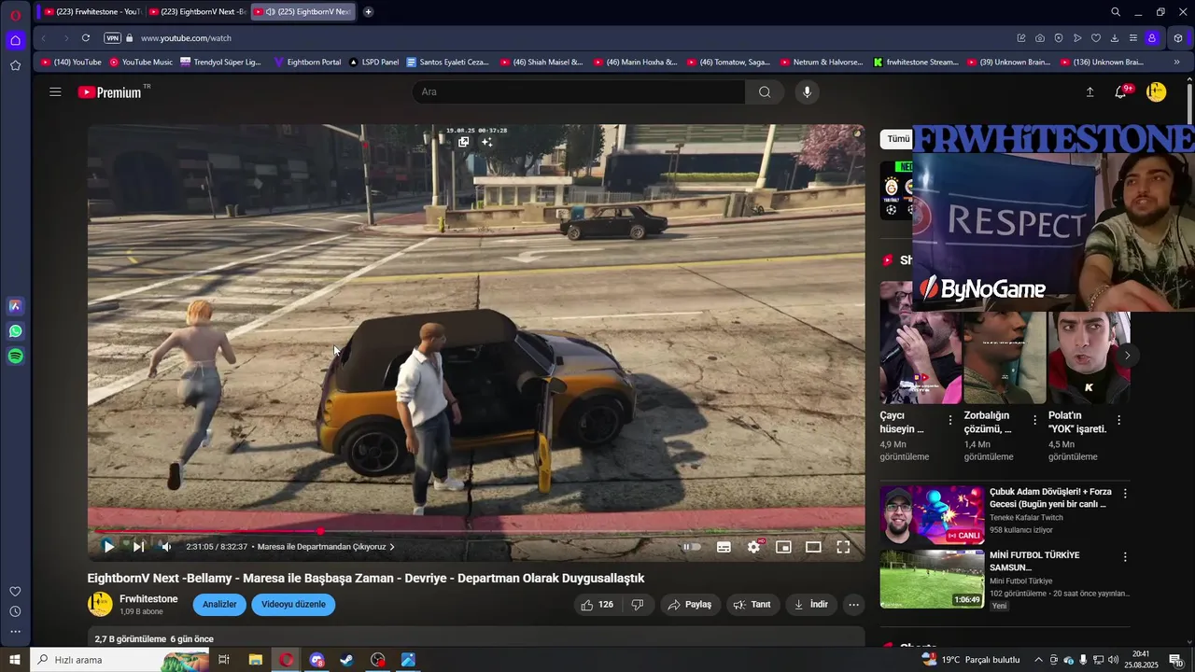1195x672 pixels.
Task: Search tabs with magnifier in title bar
Action: coord(1116,12)
